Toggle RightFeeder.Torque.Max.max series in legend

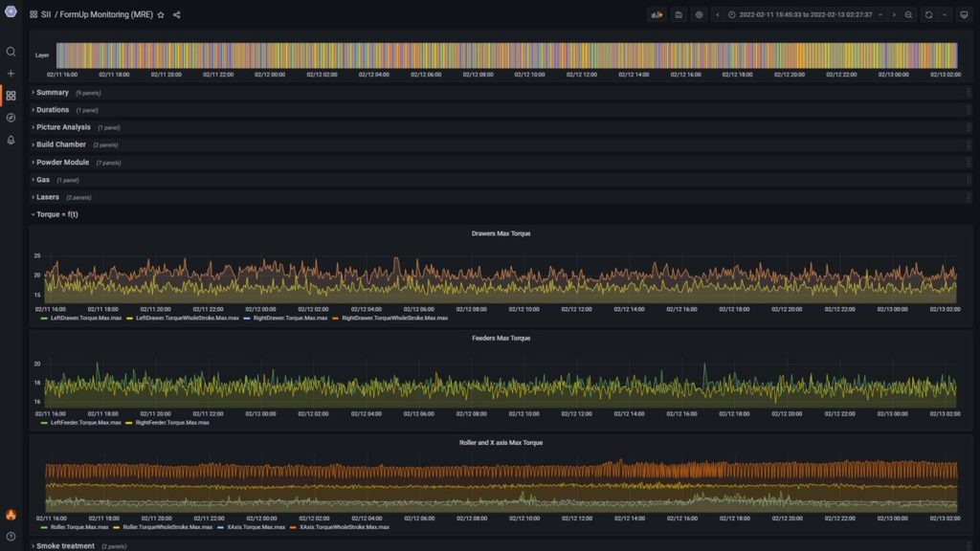tap(171, 422)
